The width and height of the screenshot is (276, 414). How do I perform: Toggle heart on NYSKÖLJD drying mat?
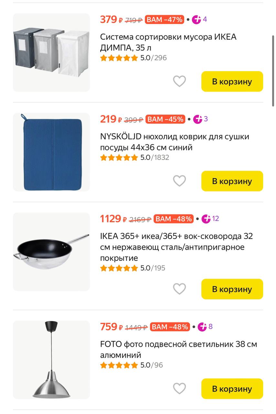pyautogui.click(x=179, y=181)
